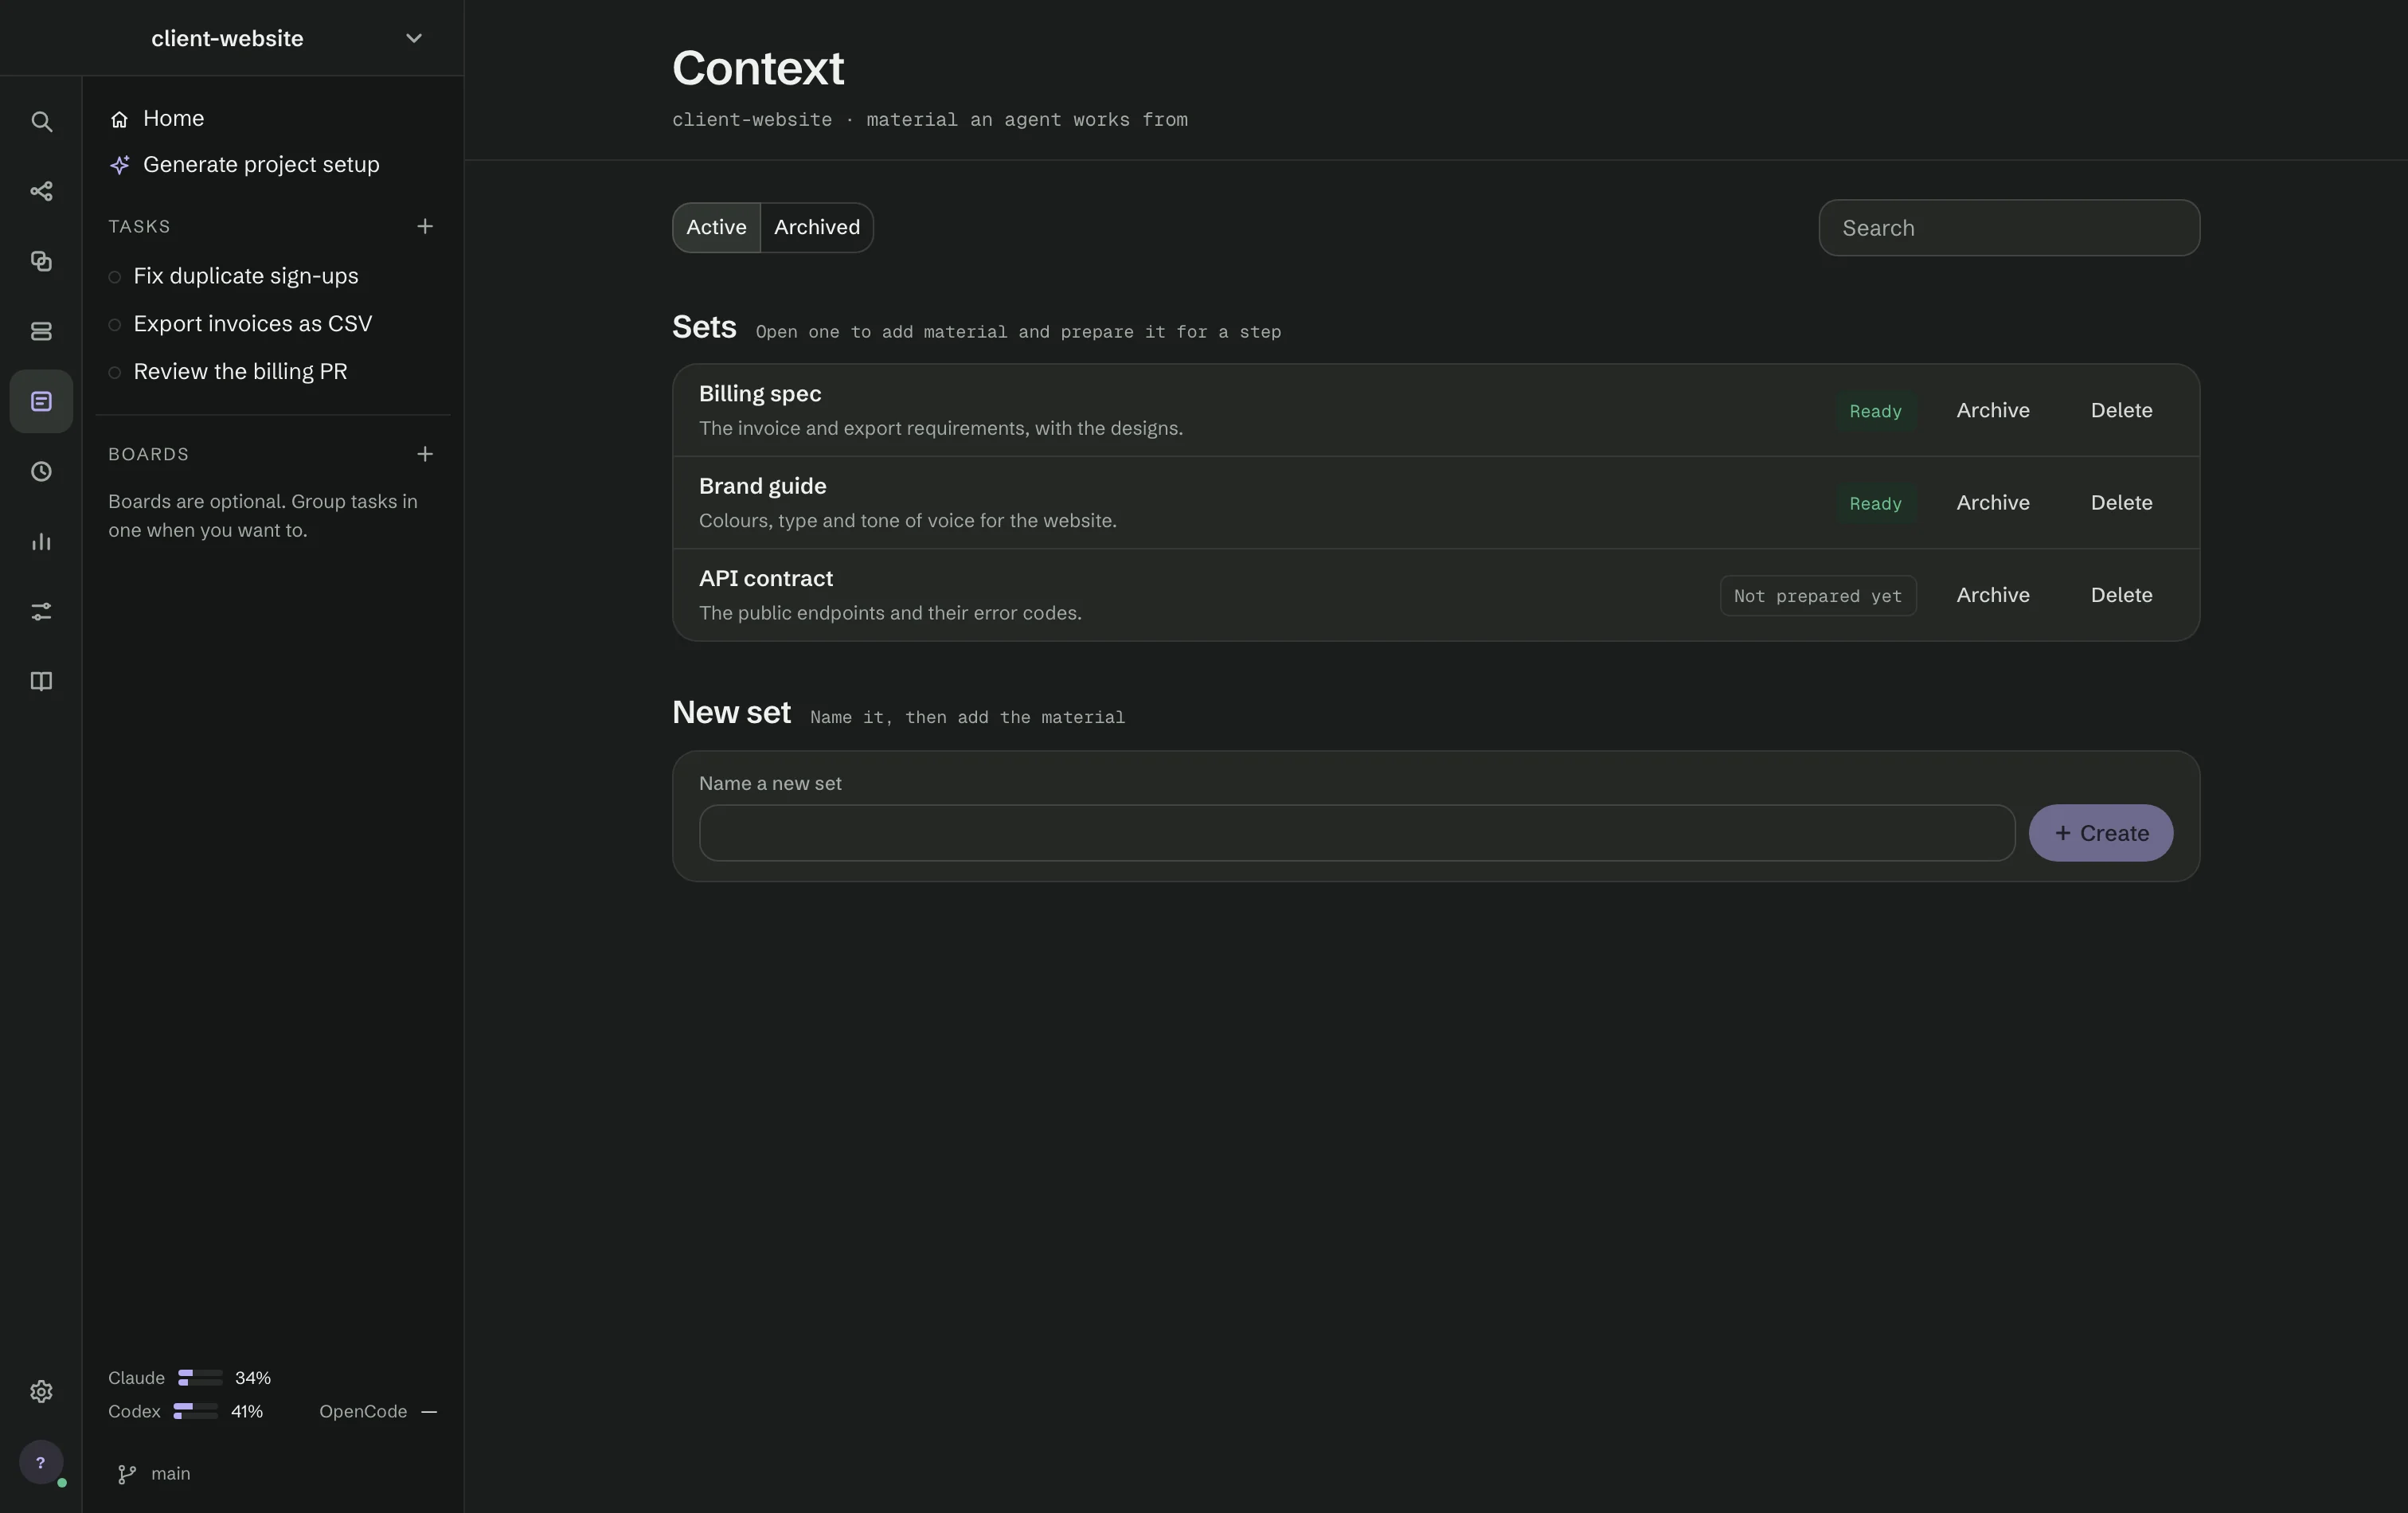Click the Name a new set input
This screenshot has height=1513, width=2408.
coord(1357,833)
